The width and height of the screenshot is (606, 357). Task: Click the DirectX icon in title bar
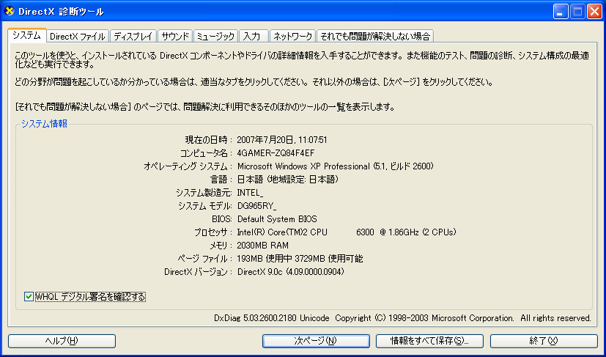[10, 11]
